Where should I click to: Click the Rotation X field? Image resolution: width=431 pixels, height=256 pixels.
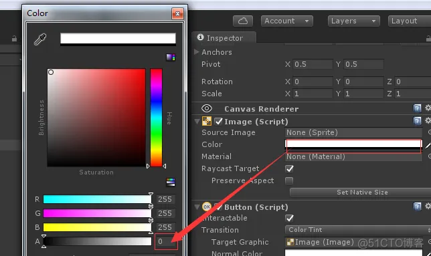tap(313, 82)
